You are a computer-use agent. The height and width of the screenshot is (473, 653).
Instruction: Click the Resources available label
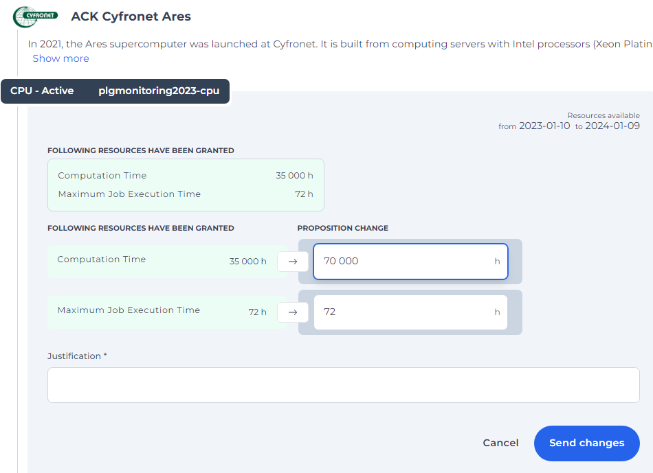coord(604,115)
